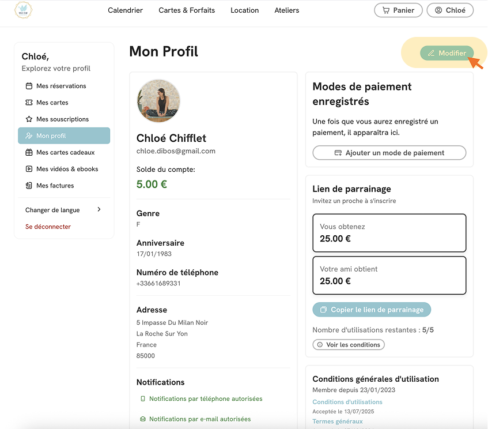488x429 pixels.
Task: Open the Conditions d'utilisations link
Action: click(x=347, y=402)
